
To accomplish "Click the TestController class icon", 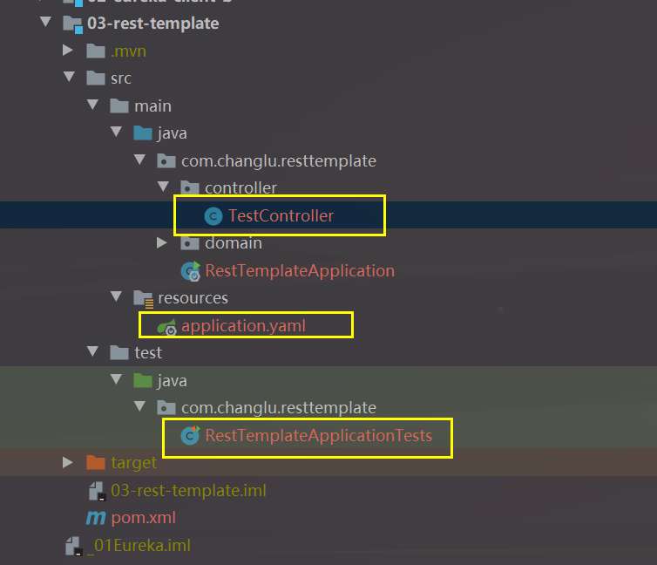I will coord(212,215).
